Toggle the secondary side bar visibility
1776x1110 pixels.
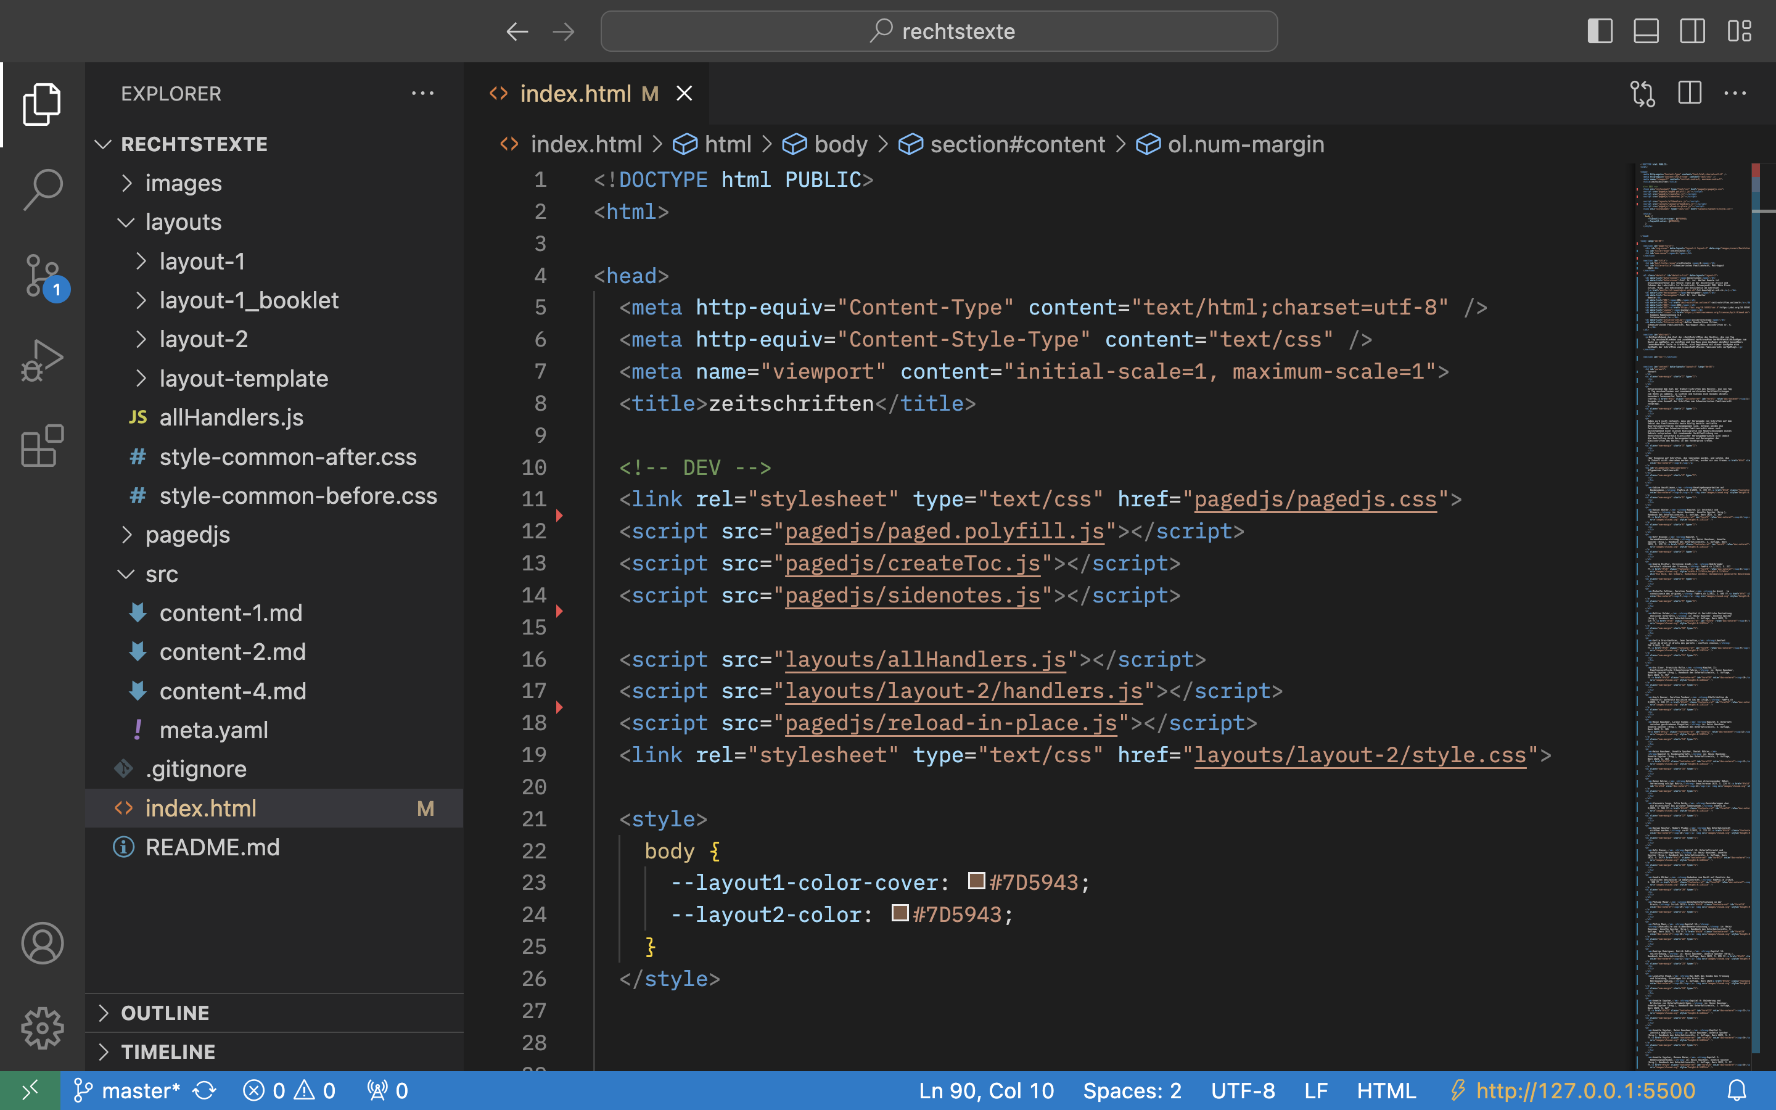(x=1692, y=31)
